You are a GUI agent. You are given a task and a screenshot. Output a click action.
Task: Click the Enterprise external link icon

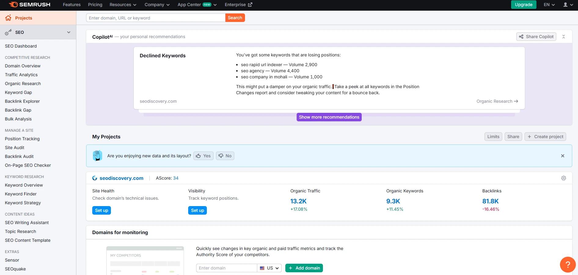250,5
